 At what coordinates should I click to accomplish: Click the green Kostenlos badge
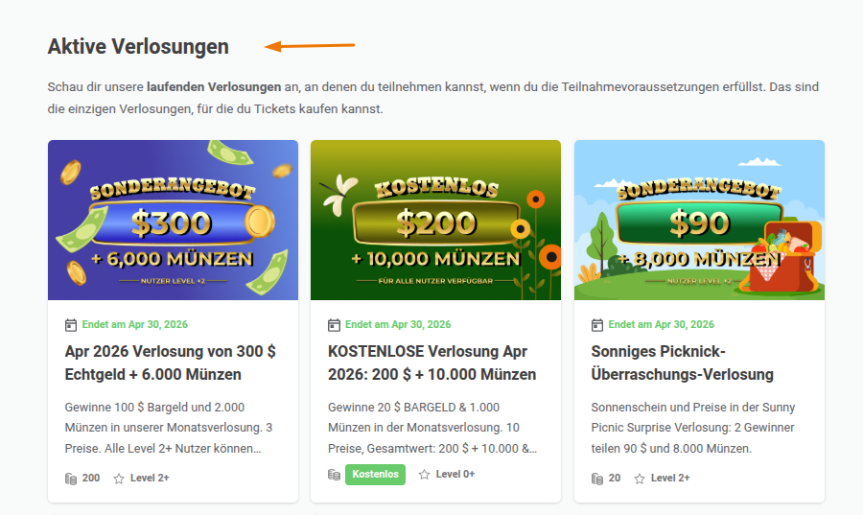click(375, 475)
